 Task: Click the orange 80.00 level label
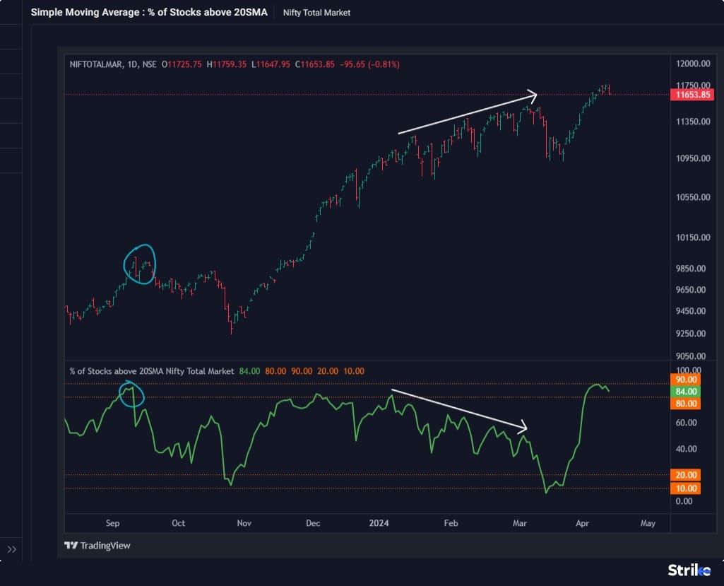686,404
